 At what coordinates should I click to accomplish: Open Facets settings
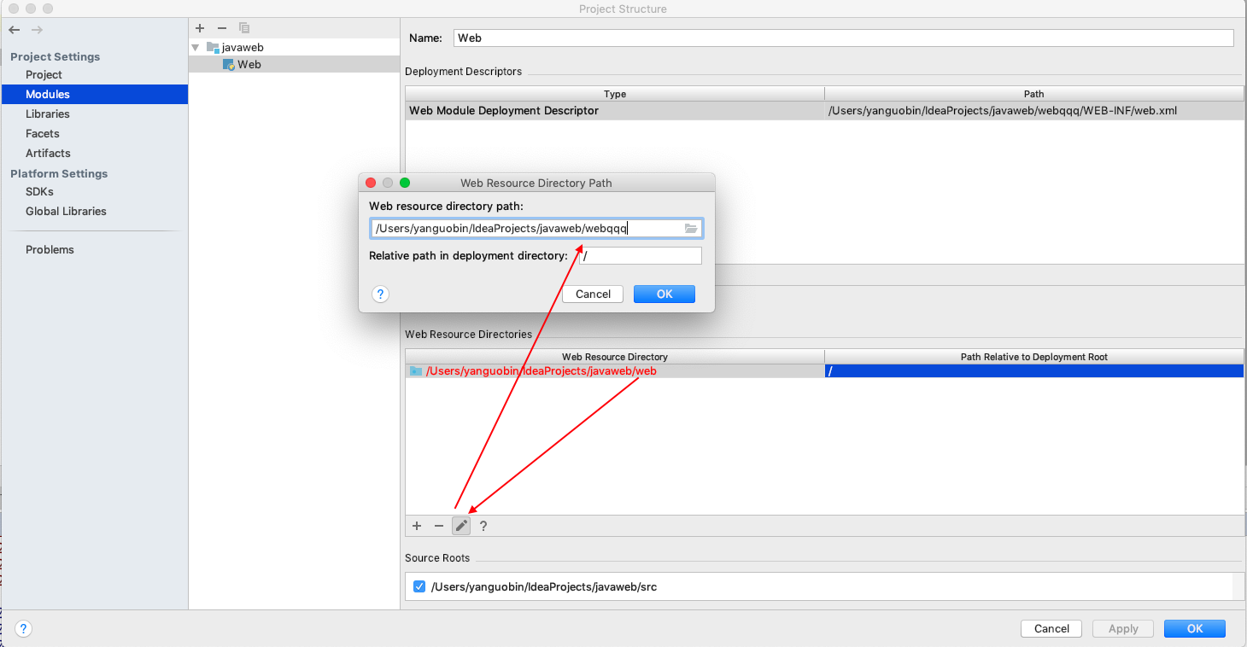pos(43,134)
